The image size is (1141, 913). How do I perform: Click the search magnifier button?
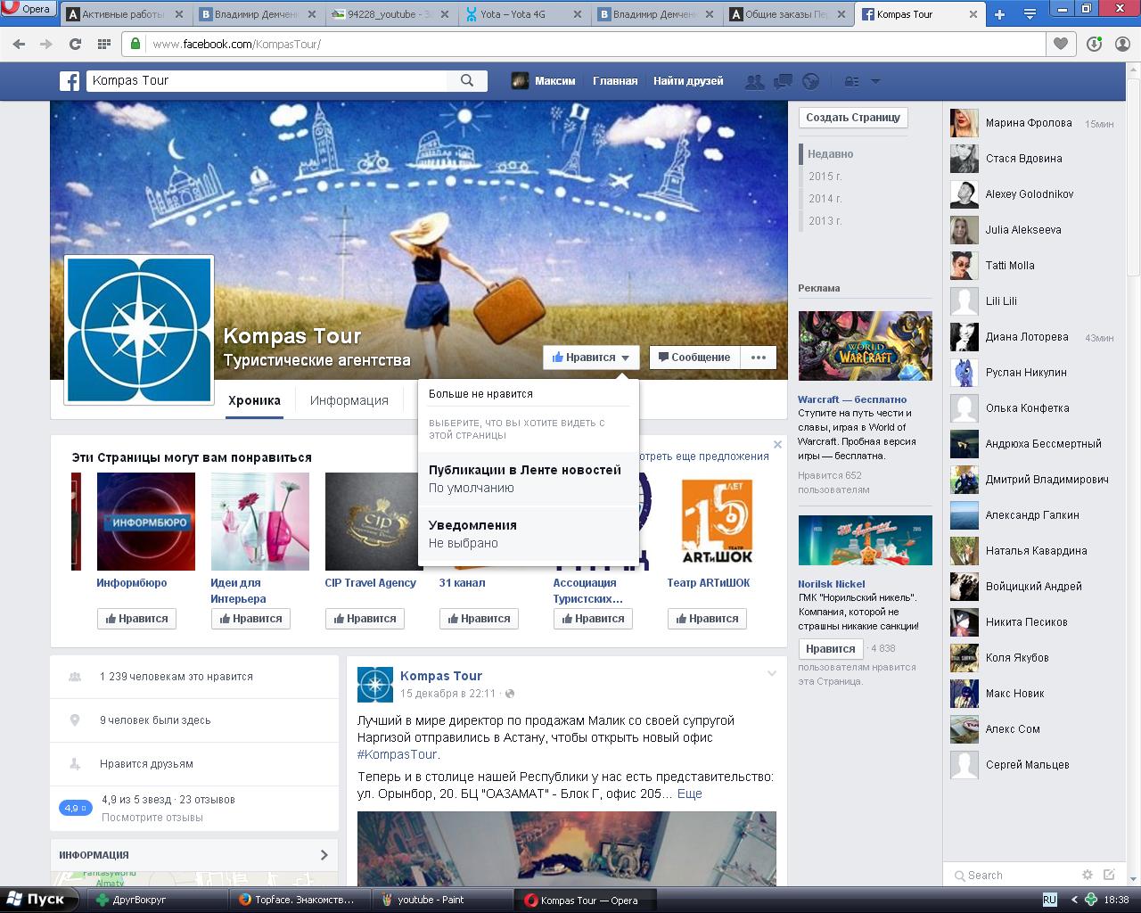click(467, 80)
